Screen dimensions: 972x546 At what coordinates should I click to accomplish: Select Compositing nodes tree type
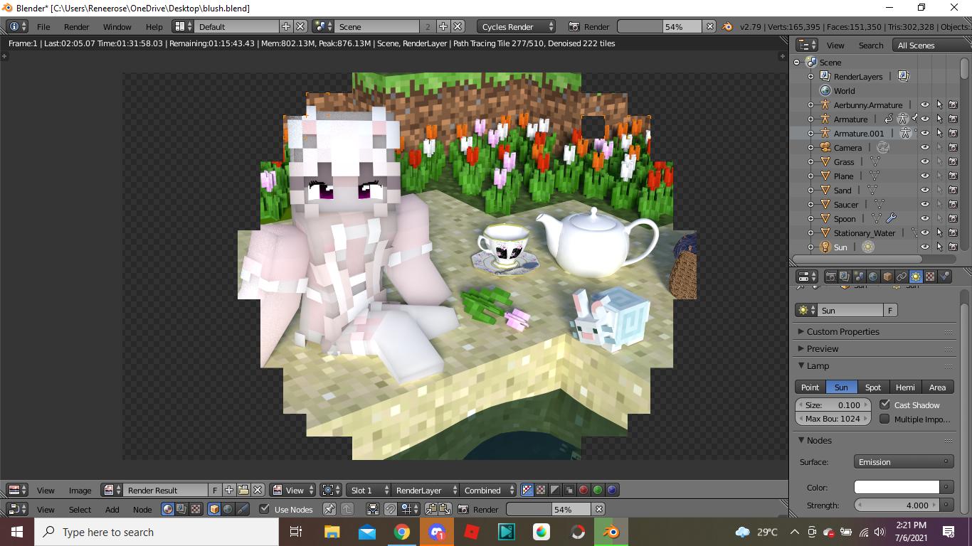181,509
